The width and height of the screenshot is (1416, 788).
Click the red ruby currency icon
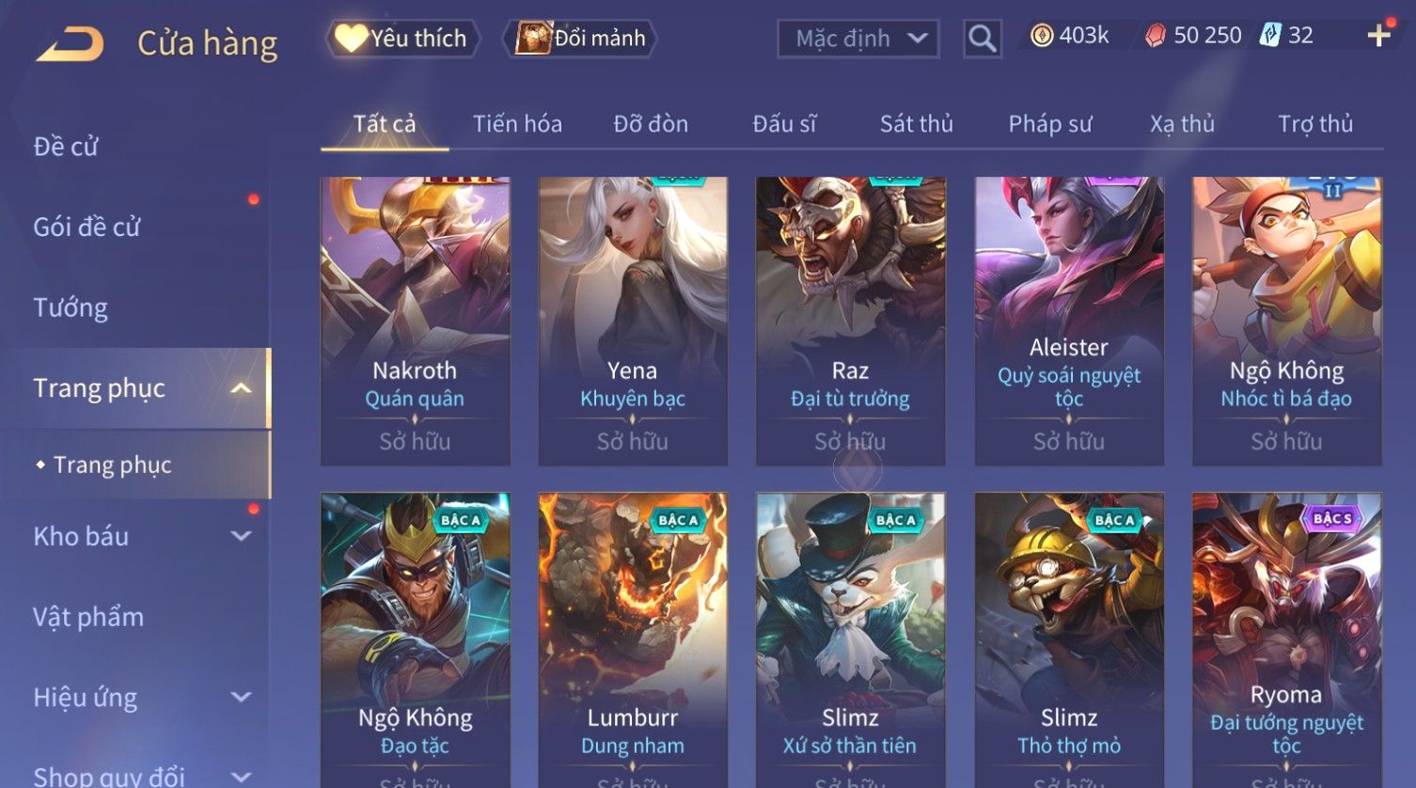point(1156,36)
